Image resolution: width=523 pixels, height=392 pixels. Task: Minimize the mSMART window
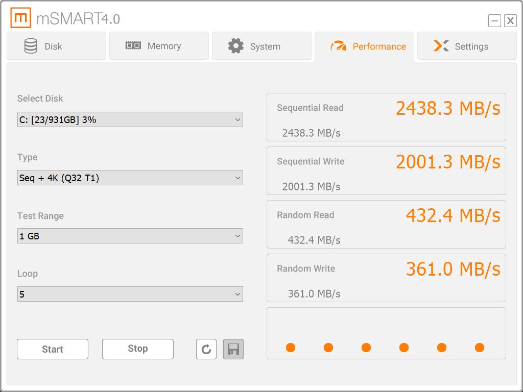494,20
